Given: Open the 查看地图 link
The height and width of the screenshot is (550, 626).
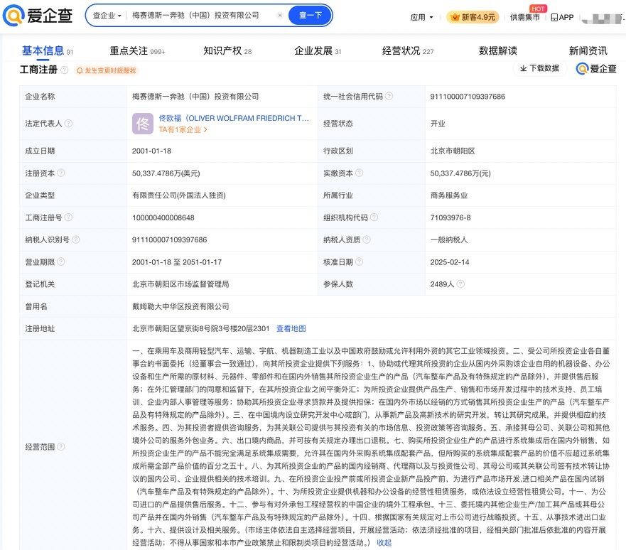Looking at the screenshot, I should [291, 328].
